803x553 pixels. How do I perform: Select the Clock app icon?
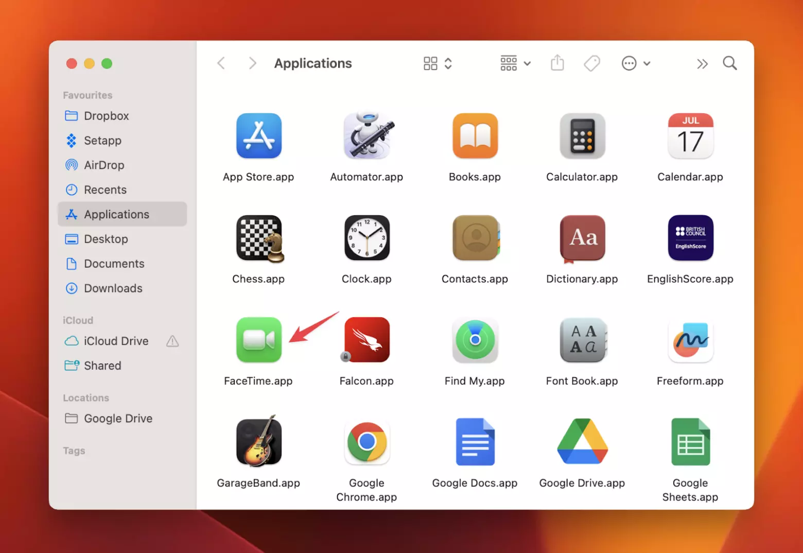point(366,238)
